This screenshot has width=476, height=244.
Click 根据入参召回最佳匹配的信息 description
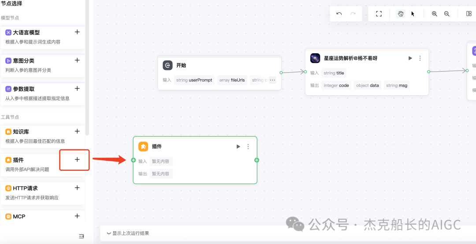[x=35, y=141]
